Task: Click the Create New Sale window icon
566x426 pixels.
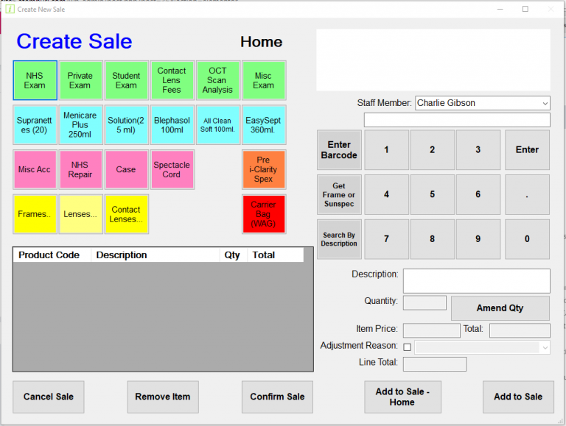Action: pos(10,9)
